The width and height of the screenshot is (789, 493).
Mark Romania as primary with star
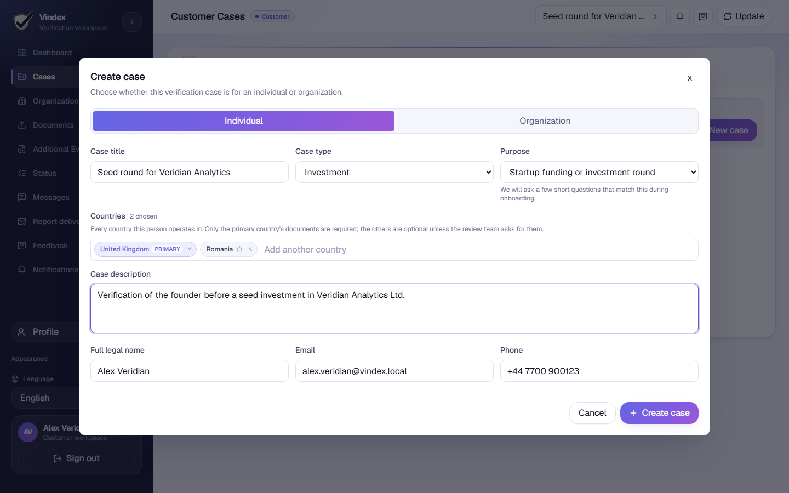point(239,249)
